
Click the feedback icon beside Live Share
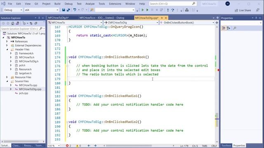pyautogui.click(x=257, y=10)
